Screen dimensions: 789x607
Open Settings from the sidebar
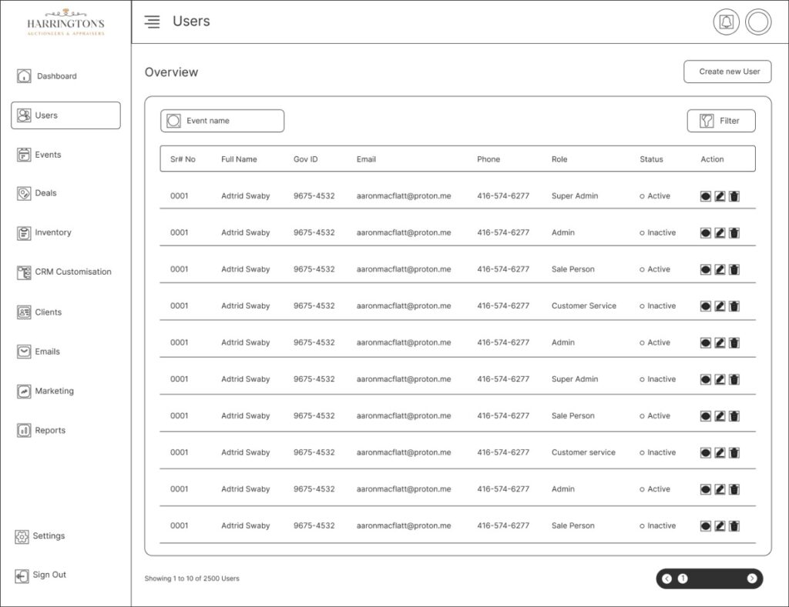tap(49, 536)
